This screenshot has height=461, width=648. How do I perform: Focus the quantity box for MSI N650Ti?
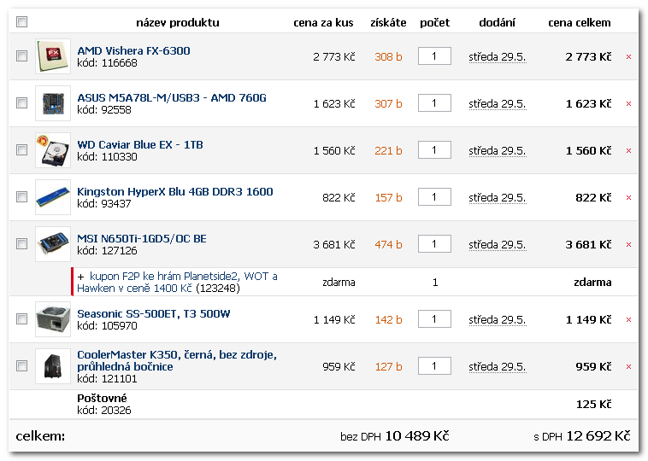click(434, 244)
